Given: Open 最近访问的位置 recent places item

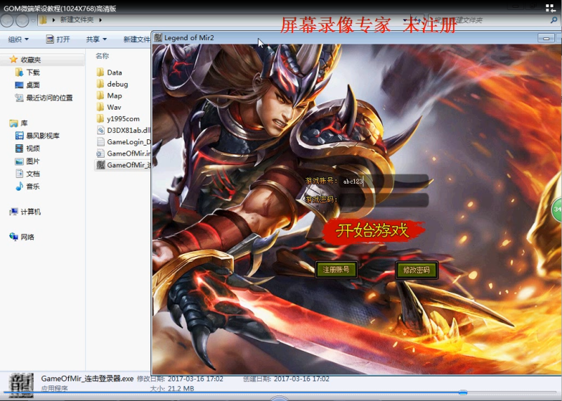Looking at the screenshot, I should [49, 98].
